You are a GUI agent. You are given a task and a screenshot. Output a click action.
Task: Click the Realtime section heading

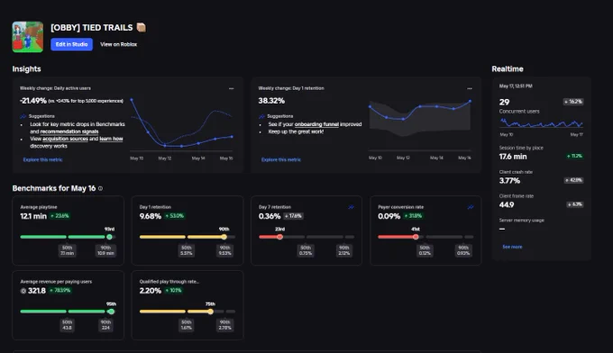point(508,69)
